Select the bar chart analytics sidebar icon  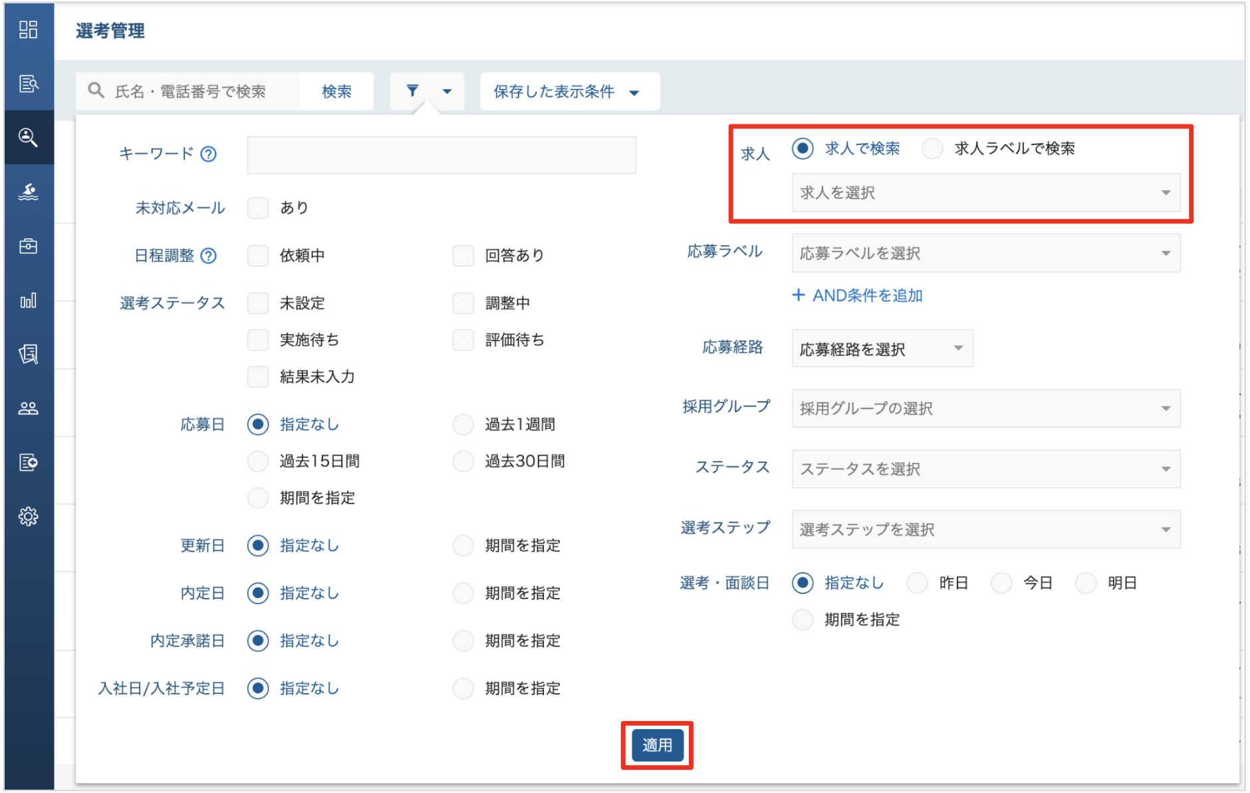click(x=28, y=301)
